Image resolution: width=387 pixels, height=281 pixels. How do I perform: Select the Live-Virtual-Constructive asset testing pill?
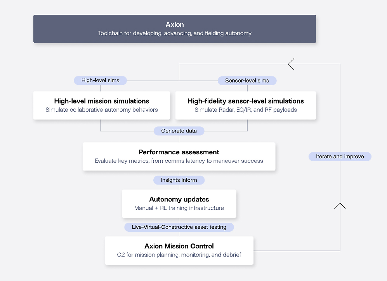(179, 227)
